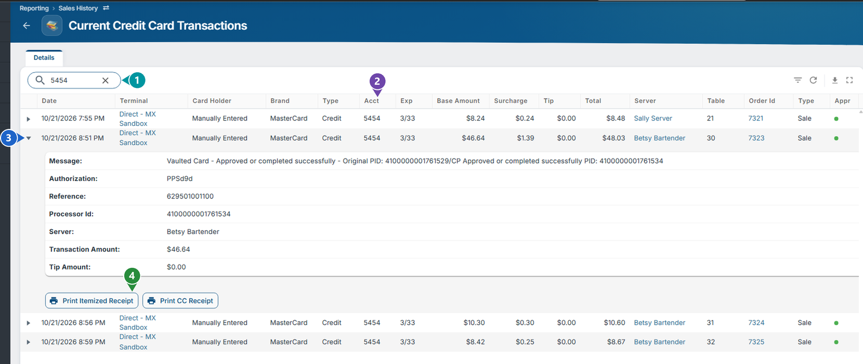Screen dimensions: 863x364
Task: Open the Reporting breadcrumb
Action: pos(34,8)
